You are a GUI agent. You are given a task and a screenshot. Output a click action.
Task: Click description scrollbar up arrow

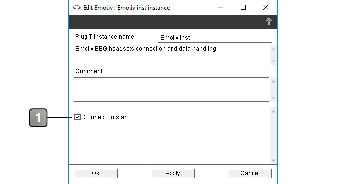point(274,49)
